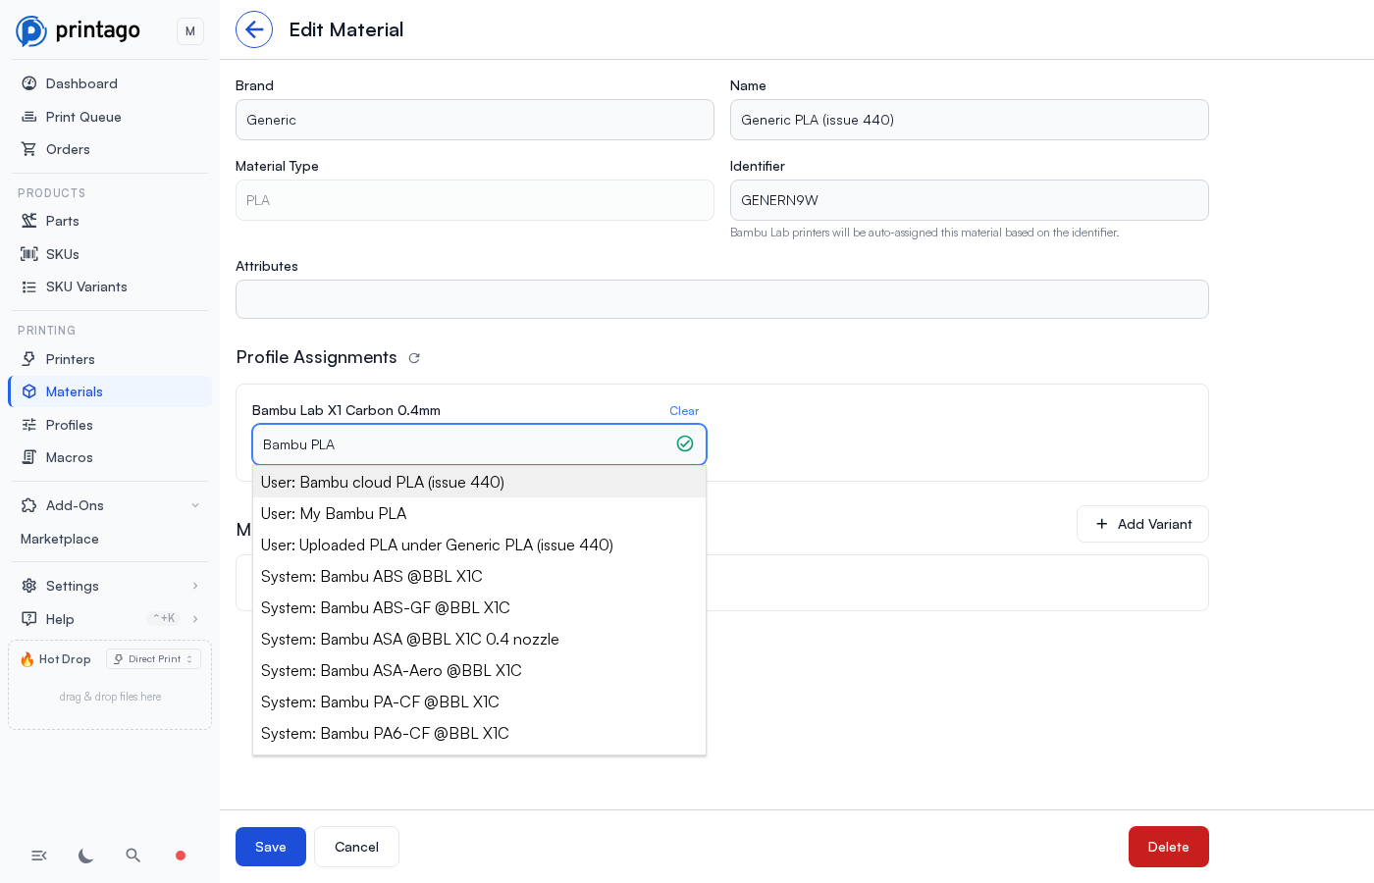Click the Hot Drop flame icon
This screenshot has height=883, width=1374.
tap(27, 659)
